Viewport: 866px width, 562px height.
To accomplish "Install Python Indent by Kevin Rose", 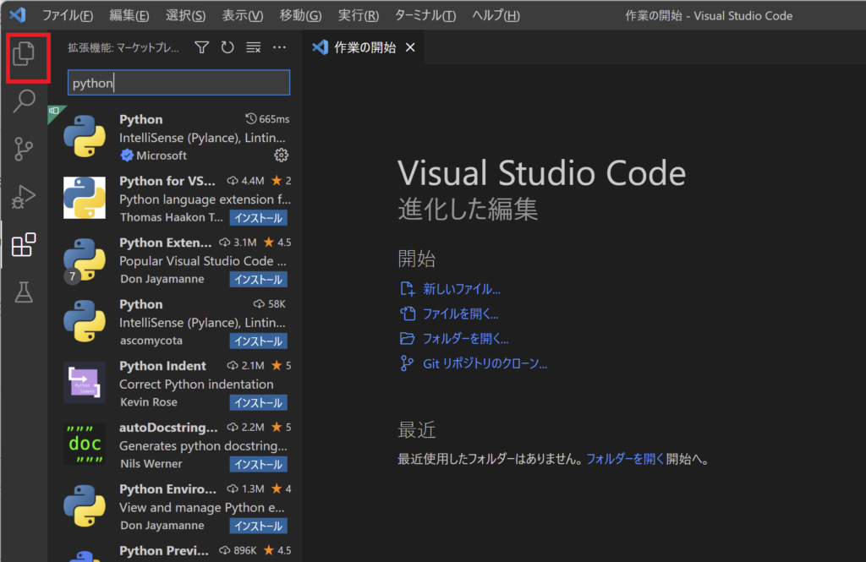I will pos(259,403).
